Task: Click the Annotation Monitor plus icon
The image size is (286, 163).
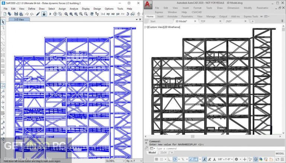Action: (245, 159)
